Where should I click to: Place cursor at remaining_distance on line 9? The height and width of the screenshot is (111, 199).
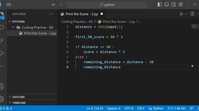coord(102,67)
